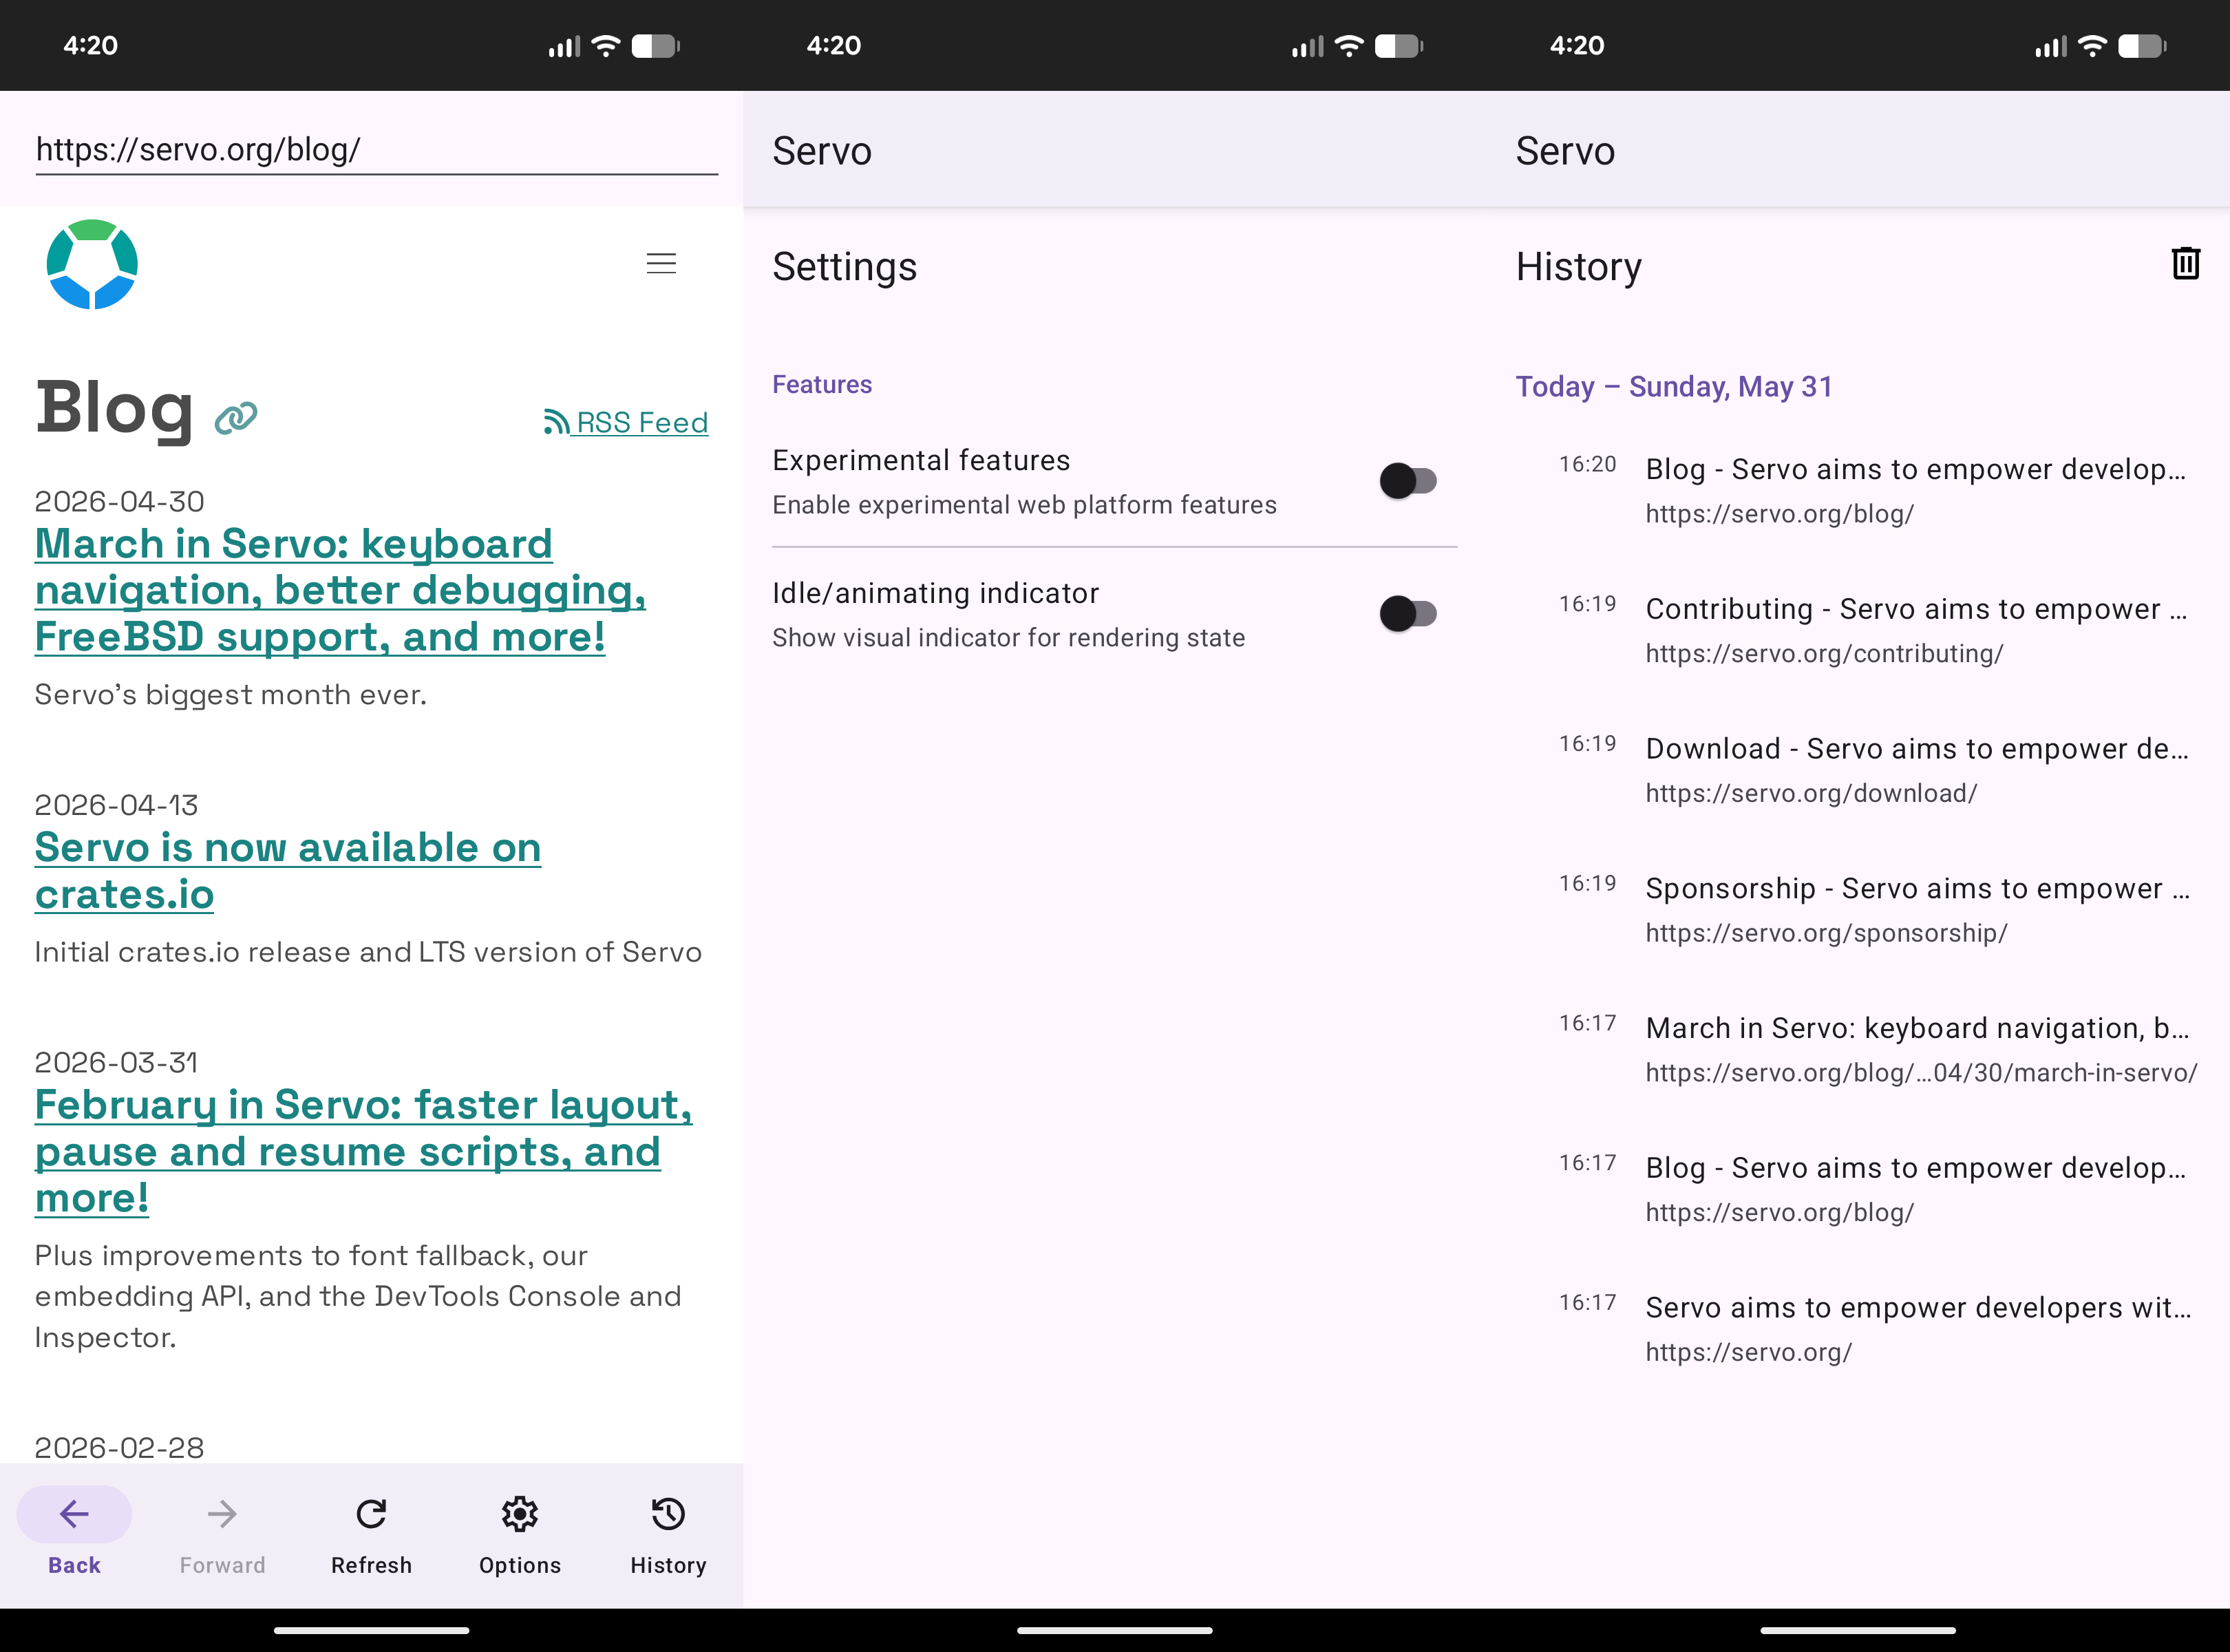Viewport: 2230px width, 1652px height.
Task: Tap the Servo logo icon
Action: (x=92, y=265)
